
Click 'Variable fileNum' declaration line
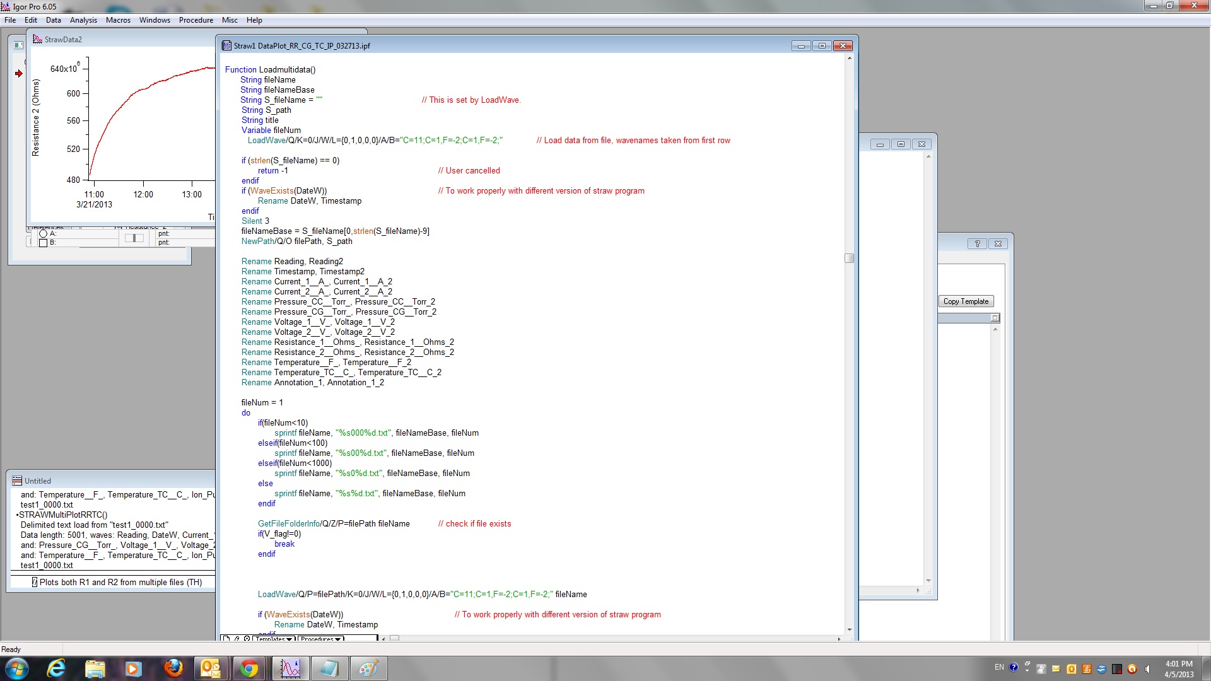coord(271,130)
